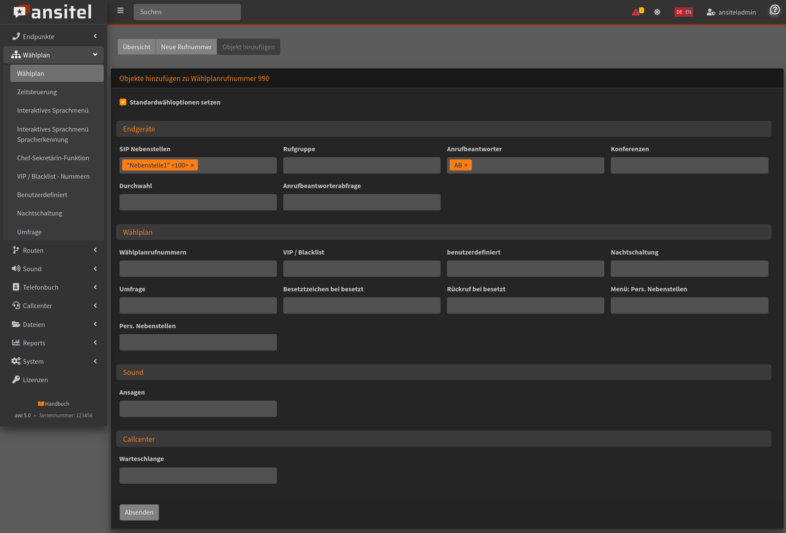The height and width of the screenshot is (533, 786).
Task: Open Zeitsteuerung in the sidebar
Action: pos(37,92)
